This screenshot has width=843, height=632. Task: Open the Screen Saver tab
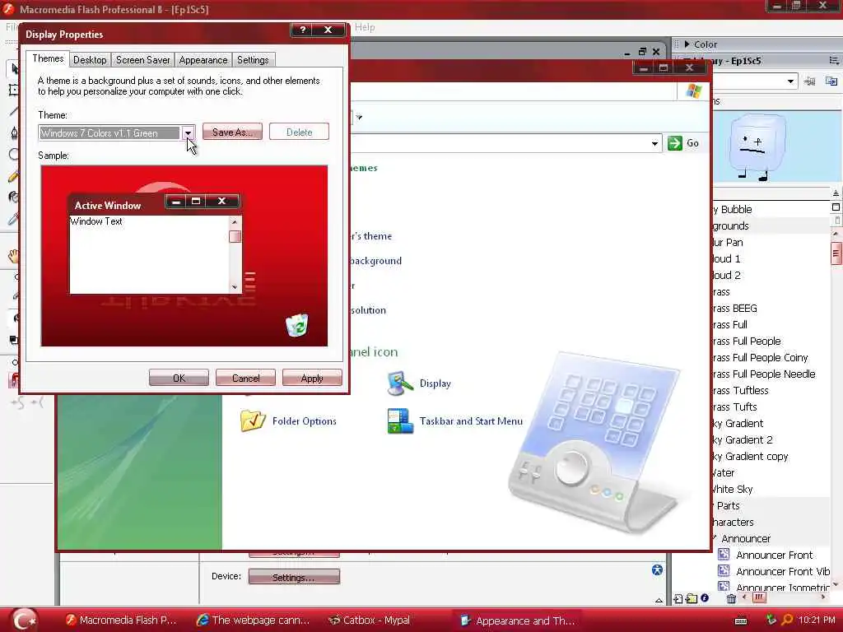pos(143,60)
